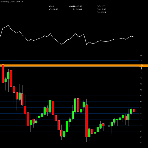Select the 'C: 84.32' close value
This screenshot has height=148, width=148.
coord(54,9)
